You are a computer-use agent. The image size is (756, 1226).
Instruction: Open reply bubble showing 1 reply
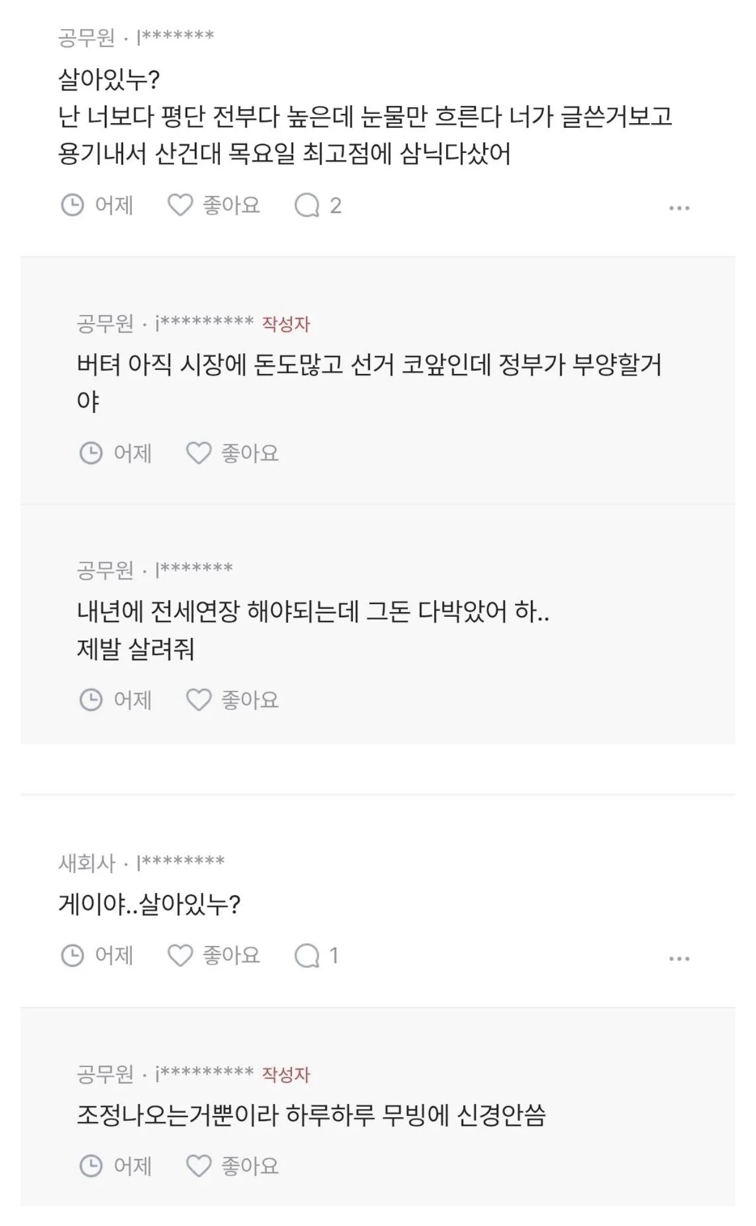307,955
